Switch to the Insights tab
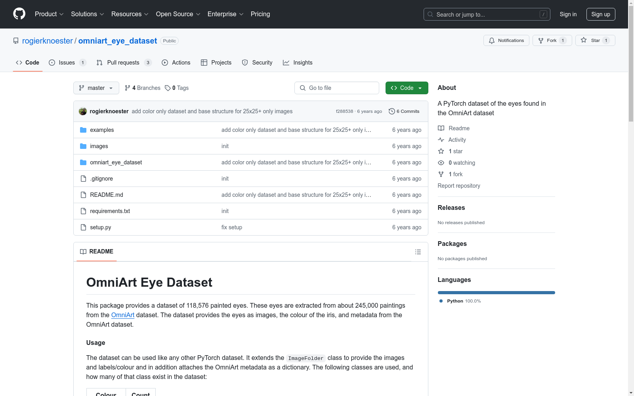The height and width of the screenshot is (396, 634). coord(298,63)
